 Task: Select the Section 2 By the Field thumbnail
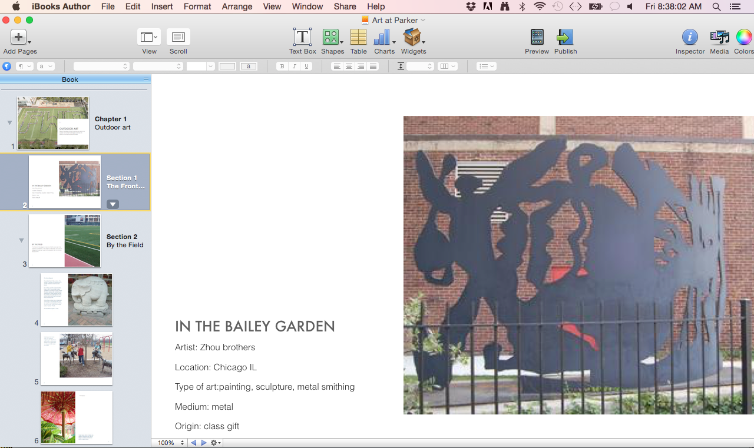pos(65,241)
